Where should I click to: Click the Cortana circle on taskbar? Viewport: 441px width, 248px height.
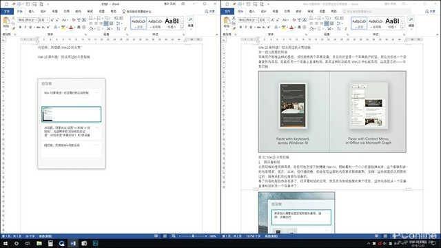(x=17, y=243)
